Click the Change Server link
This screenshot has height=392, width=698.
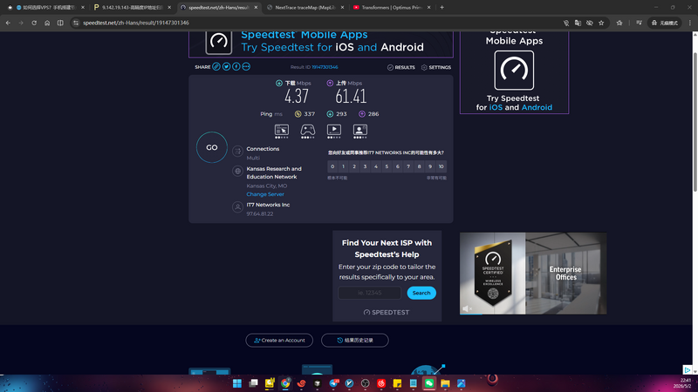pyautogui.click(x=265, y=194)
